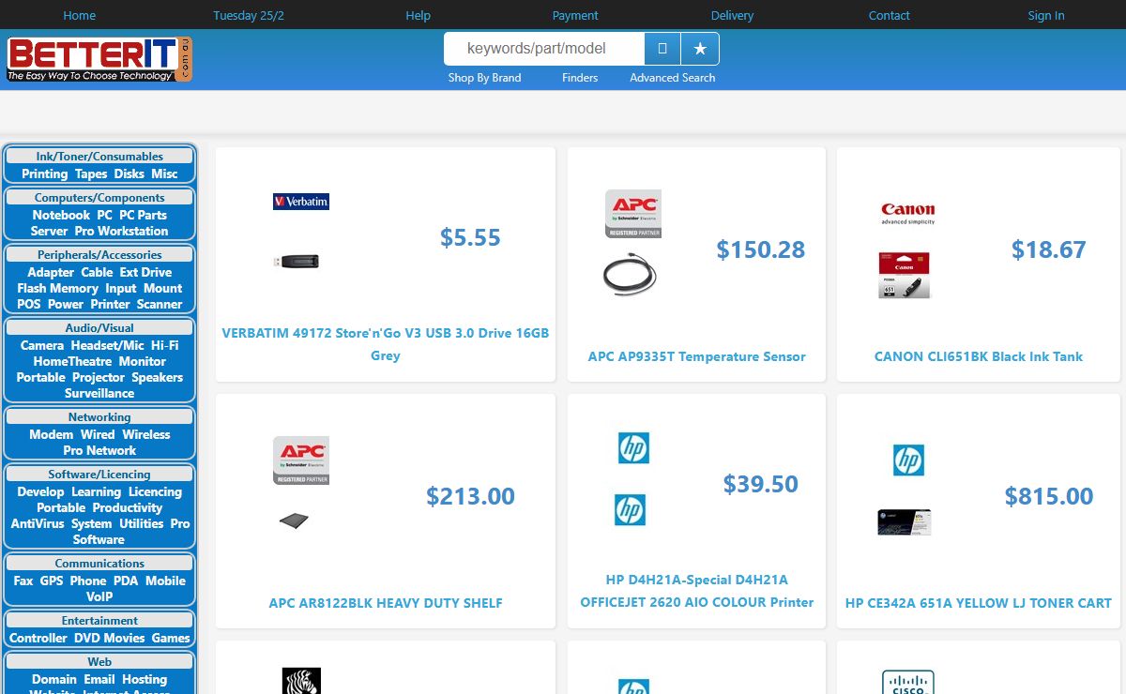The width and height of the screenshot is (1126, 694).
Task: Expand the Entertainment category header
Action: 99,621
